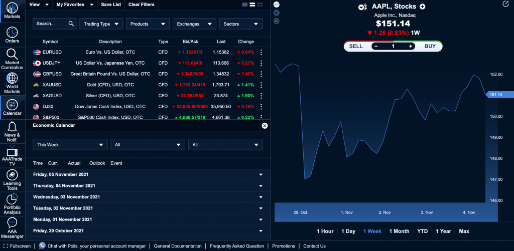The width and height of the screenshot is (514, 251).
Task: Click the line chart type icon
Action: click(x=277, y=5)
